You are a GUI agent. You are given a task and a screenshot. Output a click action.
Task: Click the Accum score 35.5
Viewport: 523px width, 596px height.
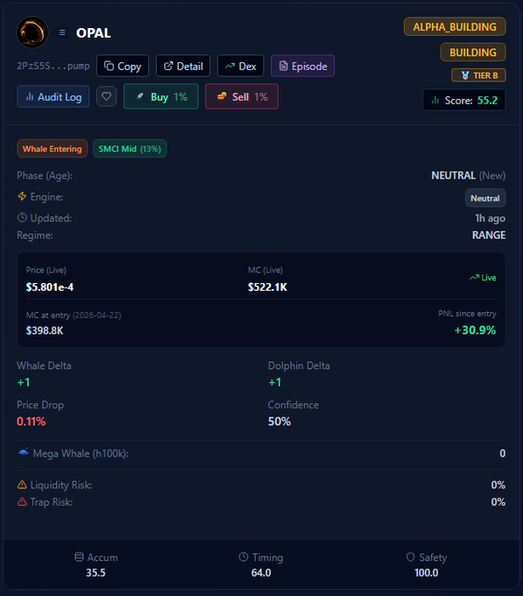pyautogui.click(x=95, y=573)
